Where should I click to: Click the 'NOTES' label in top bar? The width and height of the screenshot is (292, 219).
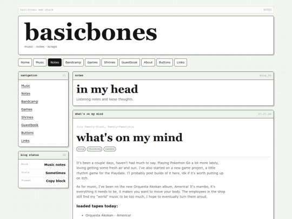click(x=268, y=10)
